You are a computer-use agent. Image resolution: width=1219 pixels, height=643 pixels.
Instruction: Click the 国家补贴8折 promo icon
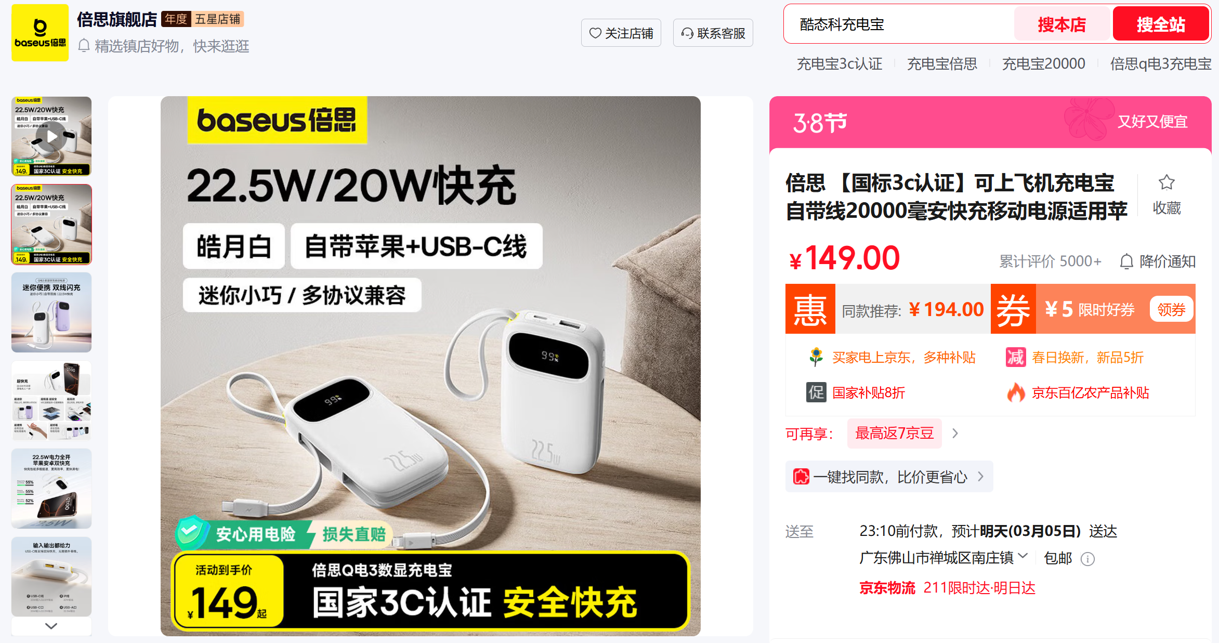[x=816, y=392]
